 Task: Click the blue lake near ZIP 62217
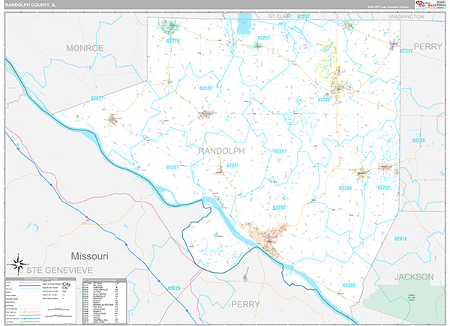(x=242, y=24)
